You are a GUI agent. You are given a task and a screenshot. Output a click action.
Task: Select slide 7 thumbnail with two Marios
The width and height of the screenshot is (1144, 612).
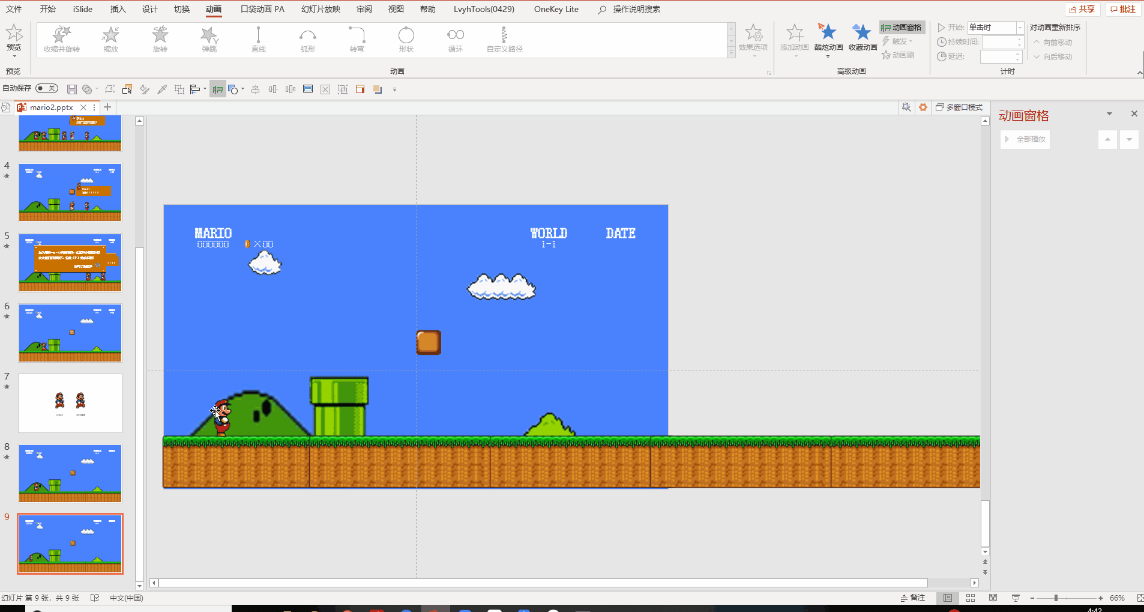tap(70, 403)
